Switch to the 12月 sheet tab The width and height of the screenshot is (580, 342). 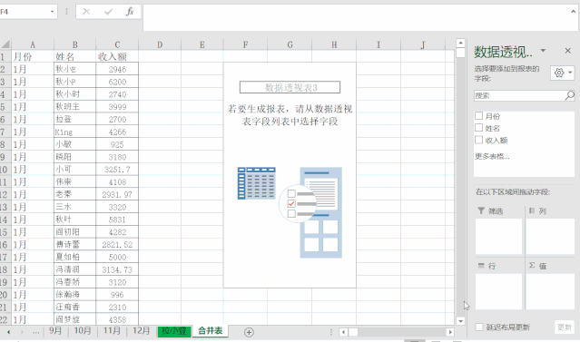pos(141,330)
